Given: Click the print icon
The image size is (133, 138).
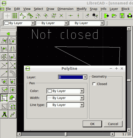Looking at the screenshot, I should click(x=130, y=16).
